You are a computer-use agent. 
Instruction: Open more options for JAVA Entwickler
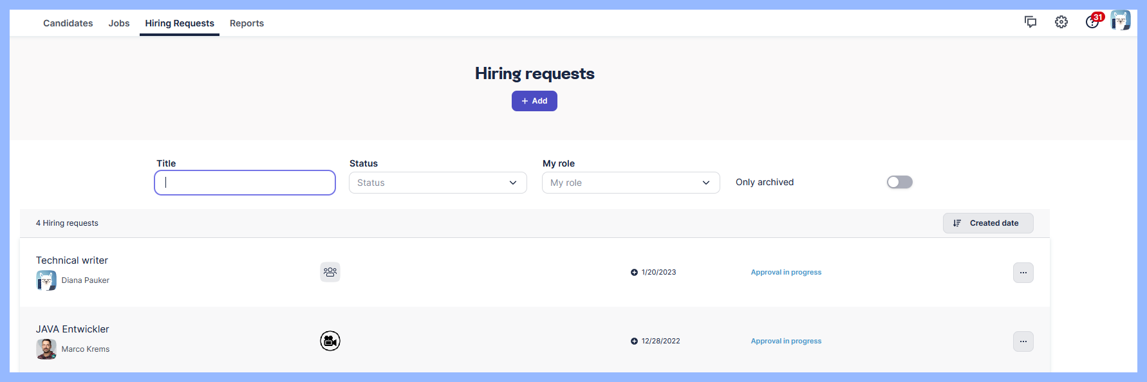[x=1023, y=341]
